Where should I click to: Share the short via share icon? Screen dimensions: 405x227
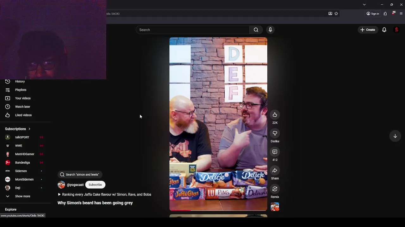275,171
